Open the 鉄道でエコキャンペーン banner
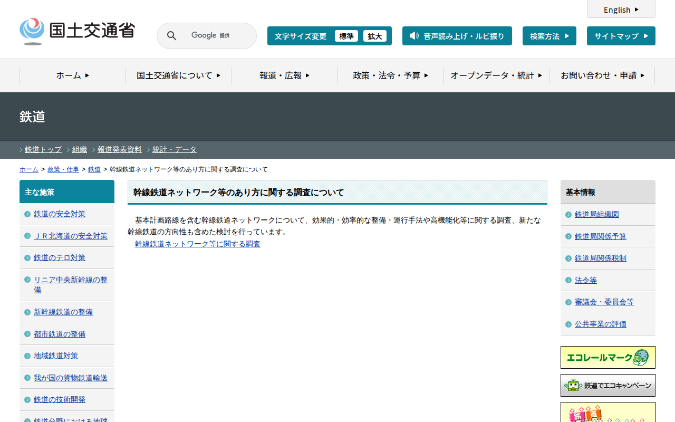 (x=608, y=386)
